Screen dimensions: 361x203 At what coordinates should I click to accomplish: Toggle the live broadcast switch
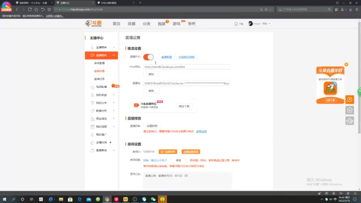point(148,57)
